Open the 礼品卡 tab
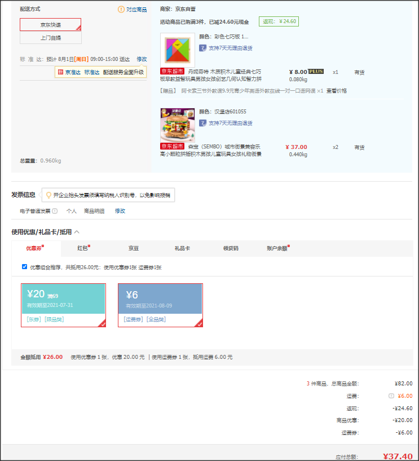This screenshot has height=461, width=419. pyautogui.click(x=182, y=248)
